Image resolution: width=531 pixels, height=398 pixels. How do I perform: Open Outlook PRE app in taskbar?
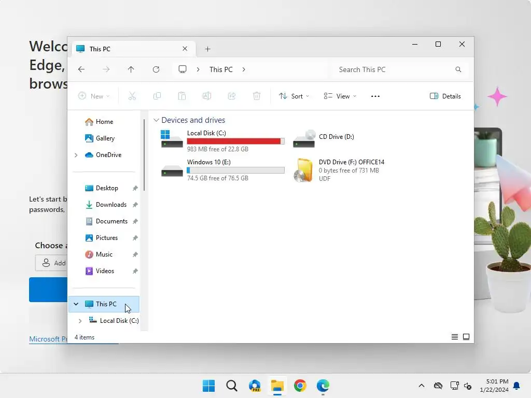pos(254,386)
